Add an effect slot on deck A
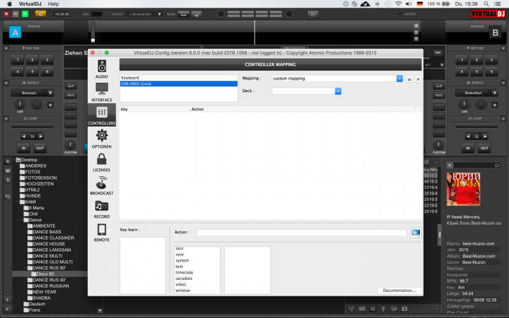 pos(50,105)
